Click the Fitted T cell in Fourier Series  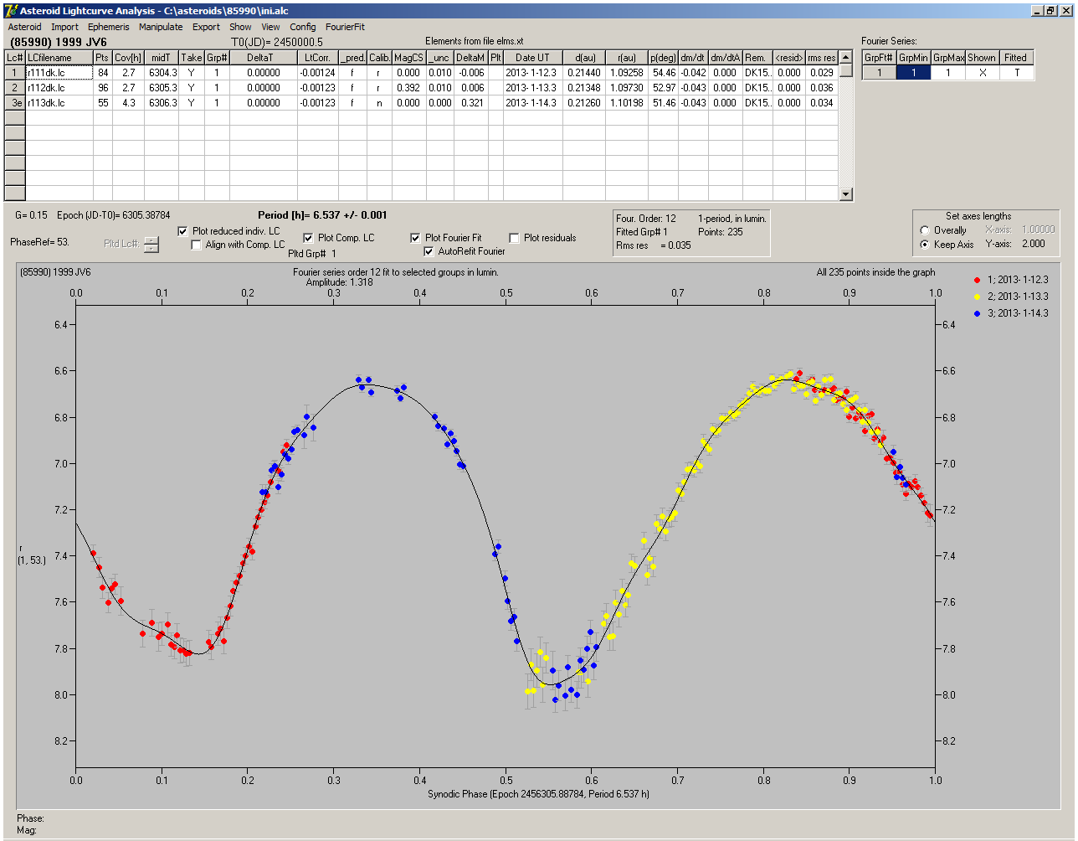click(x=1016, y=73)
